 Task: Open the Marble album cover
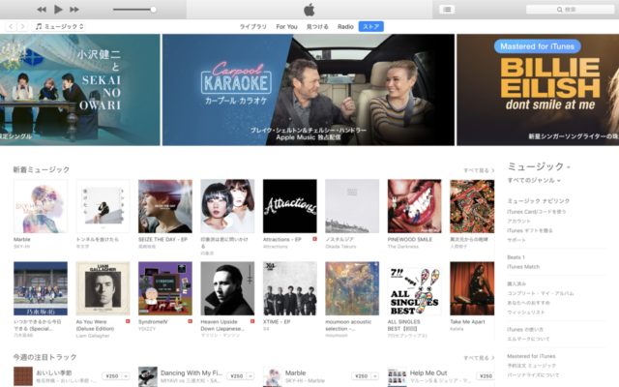tap(41, 206)
